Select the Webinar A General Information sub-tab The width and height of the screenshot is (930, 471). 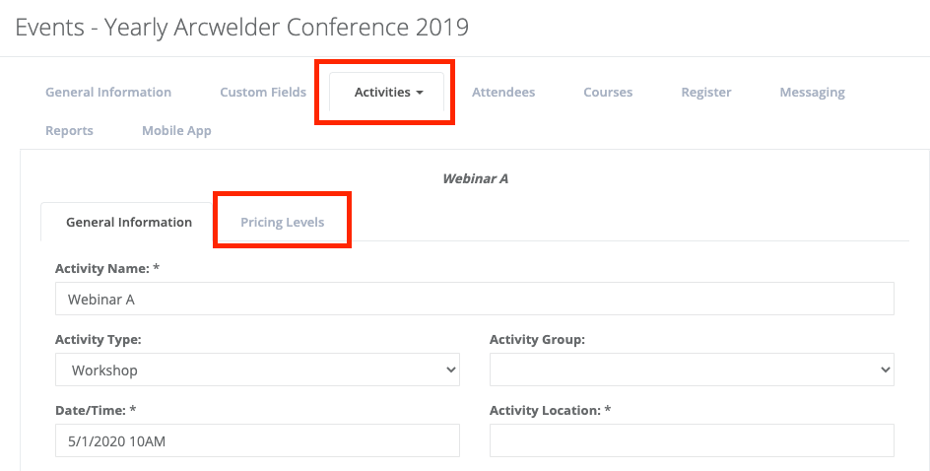pyautogui.click(x=129, y=223)
